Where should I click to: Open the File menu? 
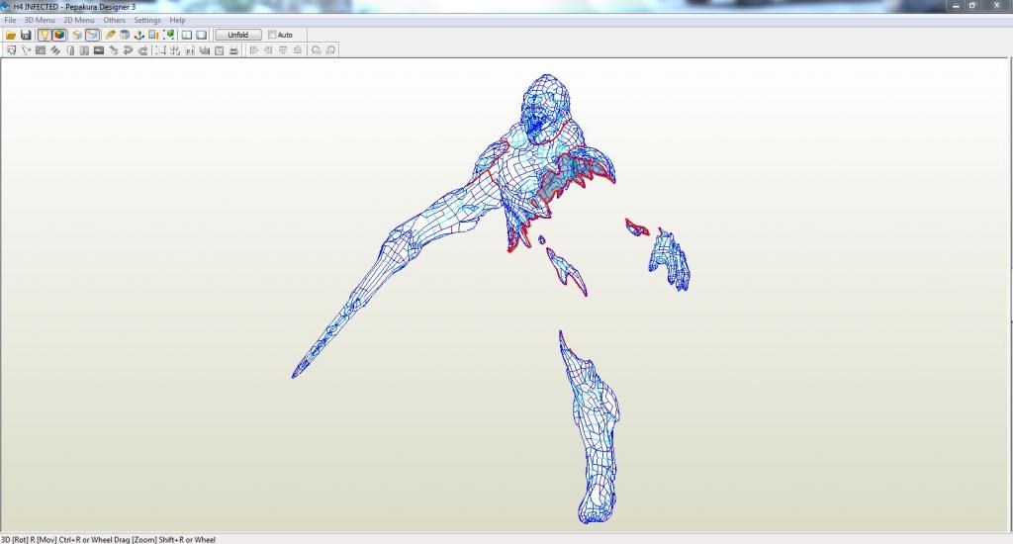(10, 20)
